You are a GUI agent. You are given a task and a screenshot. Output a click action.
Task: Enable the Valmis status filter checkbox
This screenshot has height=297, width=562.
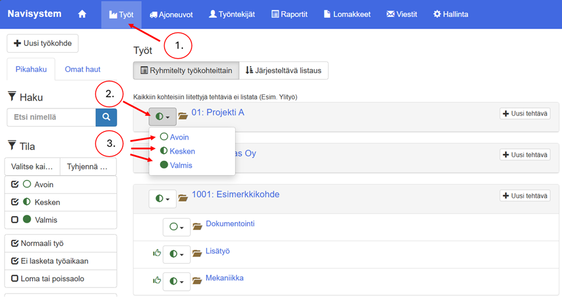(x=15, y=220)
